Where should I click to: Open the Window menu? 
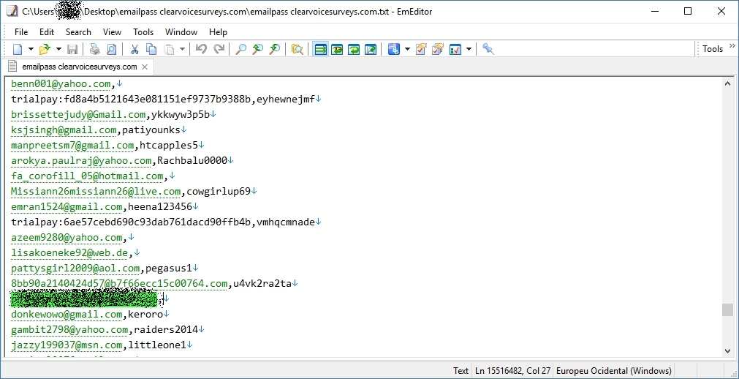coord(181,32)
